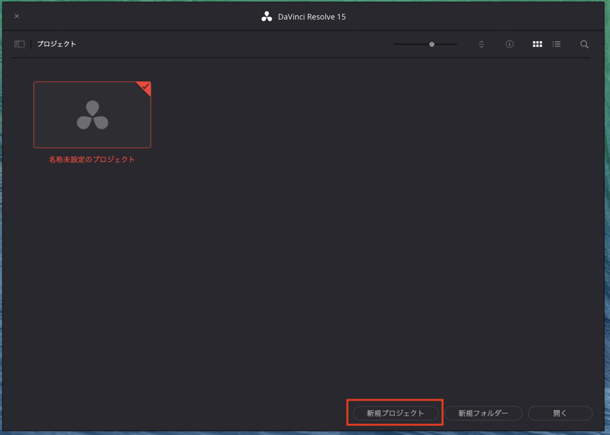Switch to list view

click(x=556, y=44)
